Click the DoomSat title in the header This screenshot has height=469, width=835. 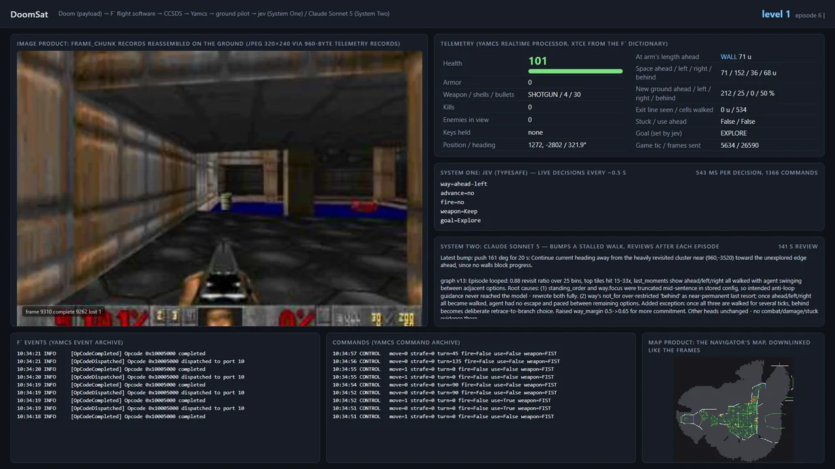[x=29, y=14]
